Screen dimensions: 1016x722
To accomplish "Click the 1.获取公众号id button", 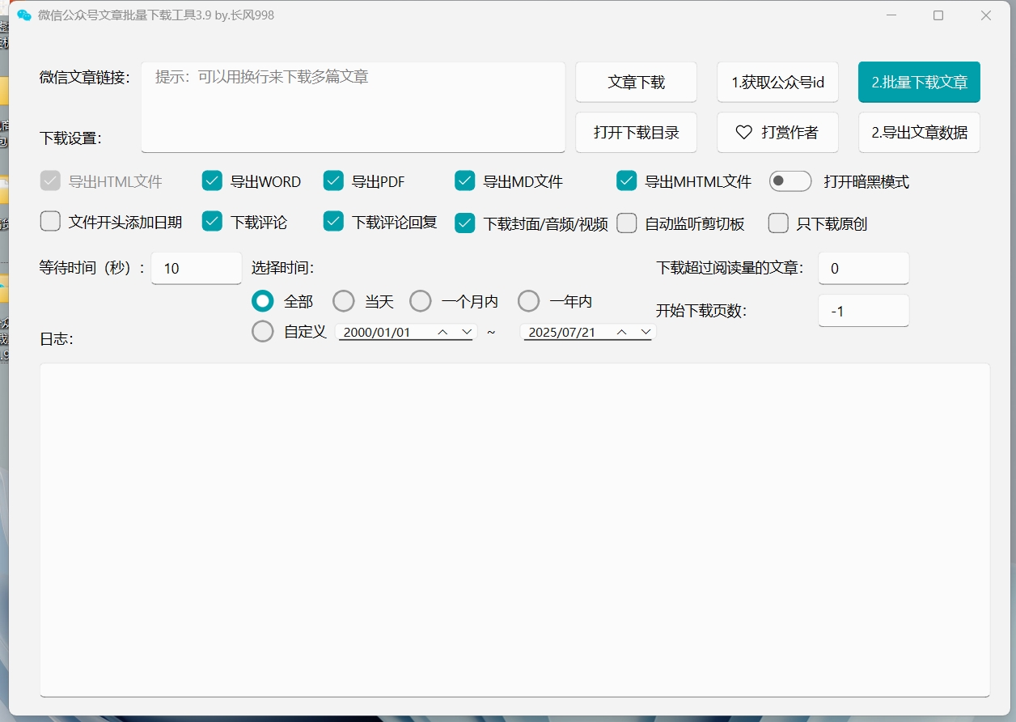I will pyautogui.click(x=777, y=82).
